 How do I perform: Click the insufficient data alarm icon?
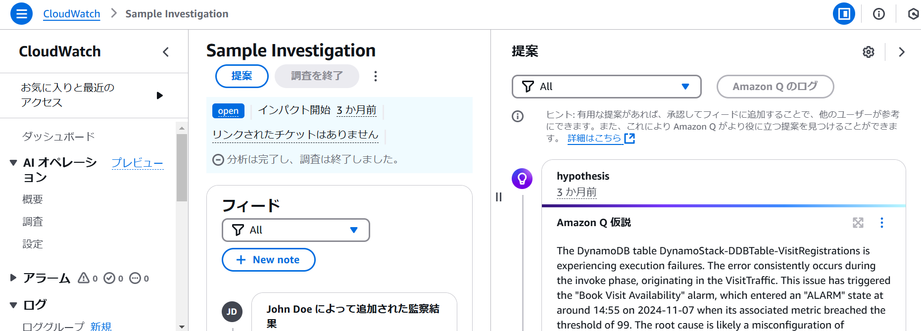pos(135,278)
